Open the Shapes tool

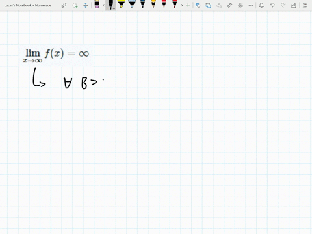point(198,5)
